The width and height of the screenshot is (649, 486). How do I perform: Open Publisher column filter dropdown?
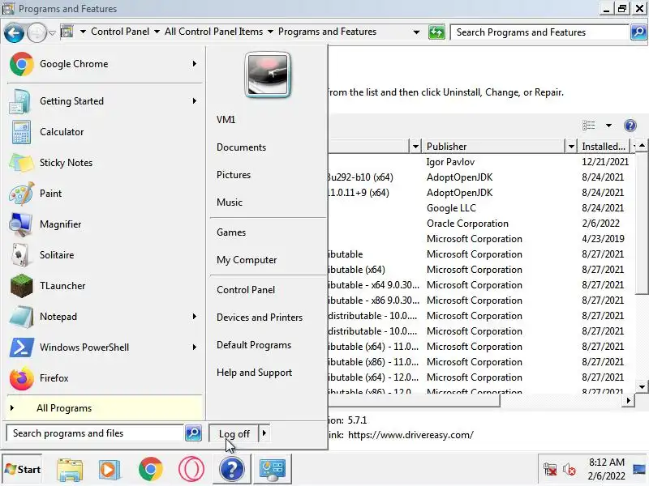tap(571, 147)
